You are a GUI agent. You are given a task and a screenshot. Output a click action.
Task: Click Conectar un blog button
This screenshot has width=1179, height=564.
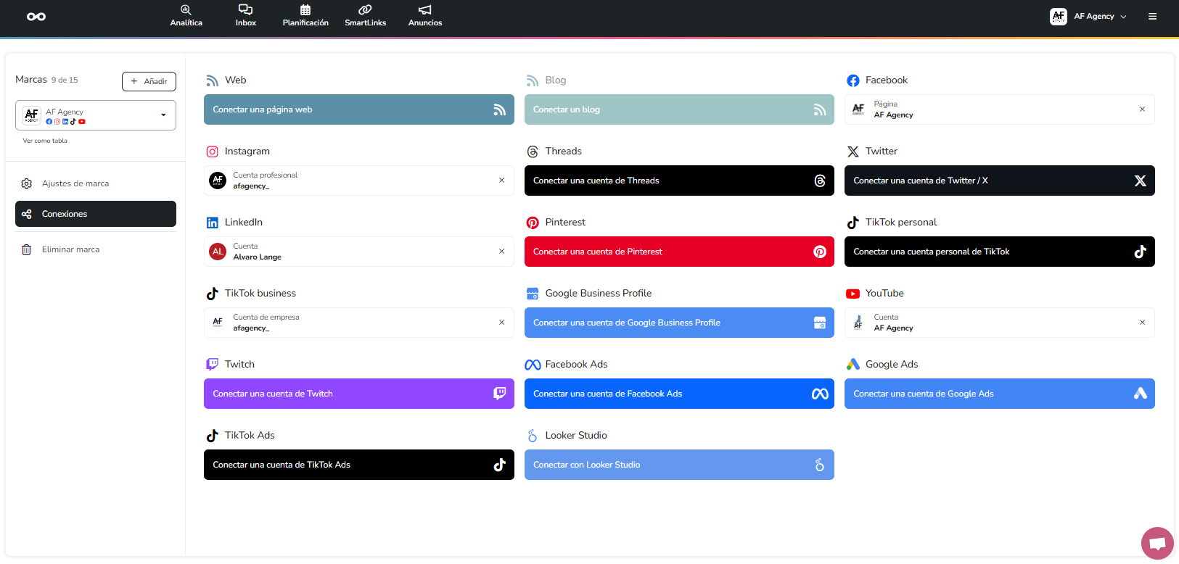pyautogui.click(x=679, y=109)
